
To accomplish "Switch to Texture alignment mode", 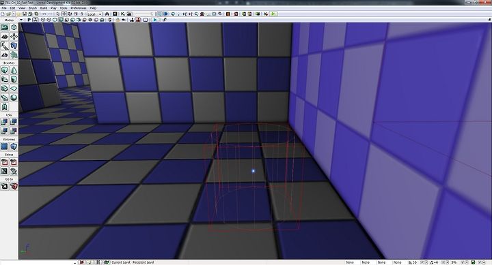I will (14, 37).
